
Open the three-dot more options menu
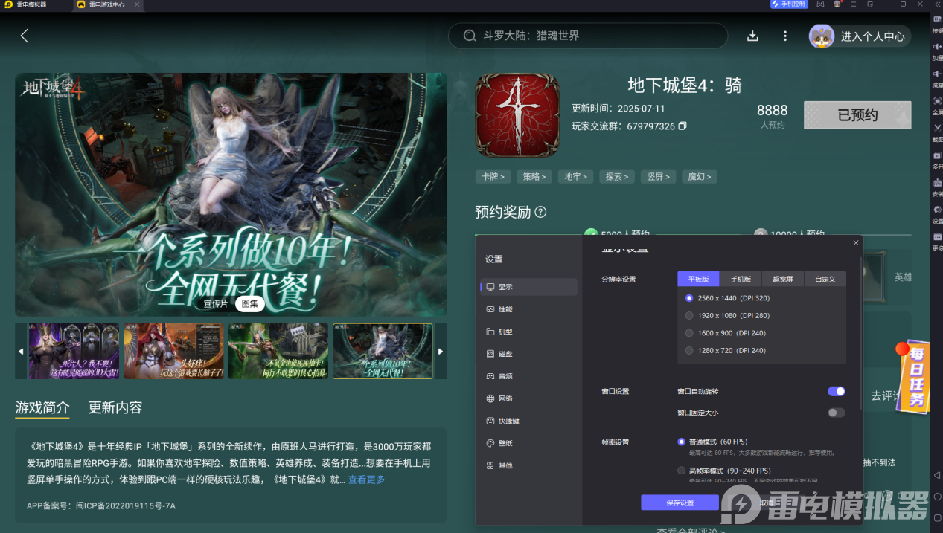[x=784, y=36]
